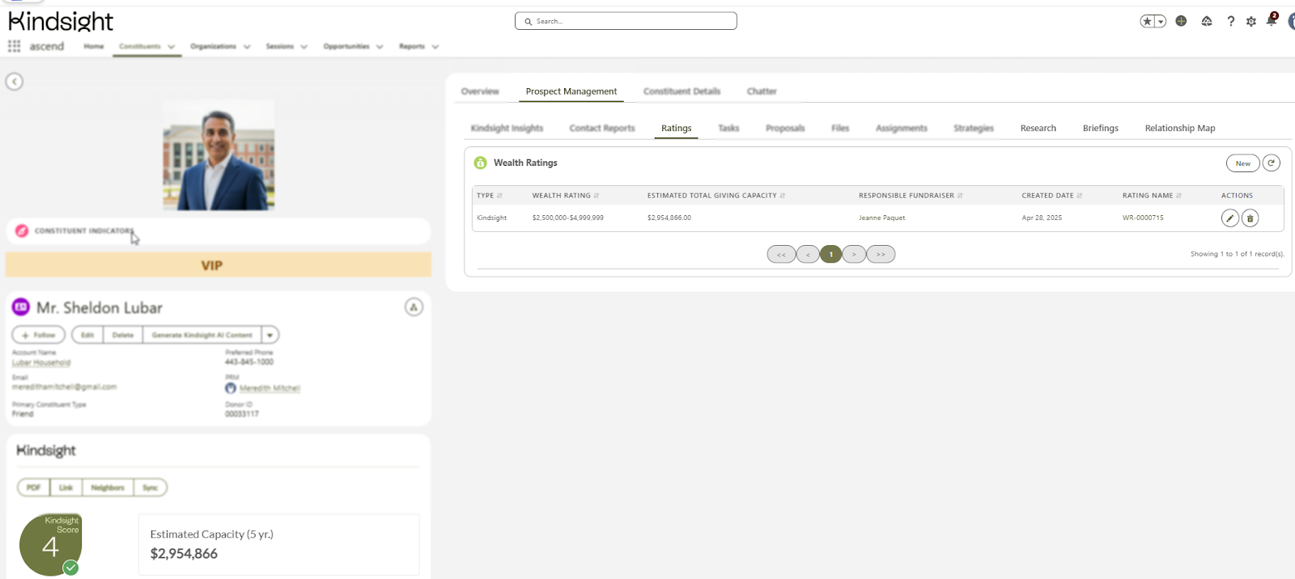The height and width of the screenshot is (579, 1295).
Task: Click the Wealth Ratings green icon
Action: (x=481, y=163)
